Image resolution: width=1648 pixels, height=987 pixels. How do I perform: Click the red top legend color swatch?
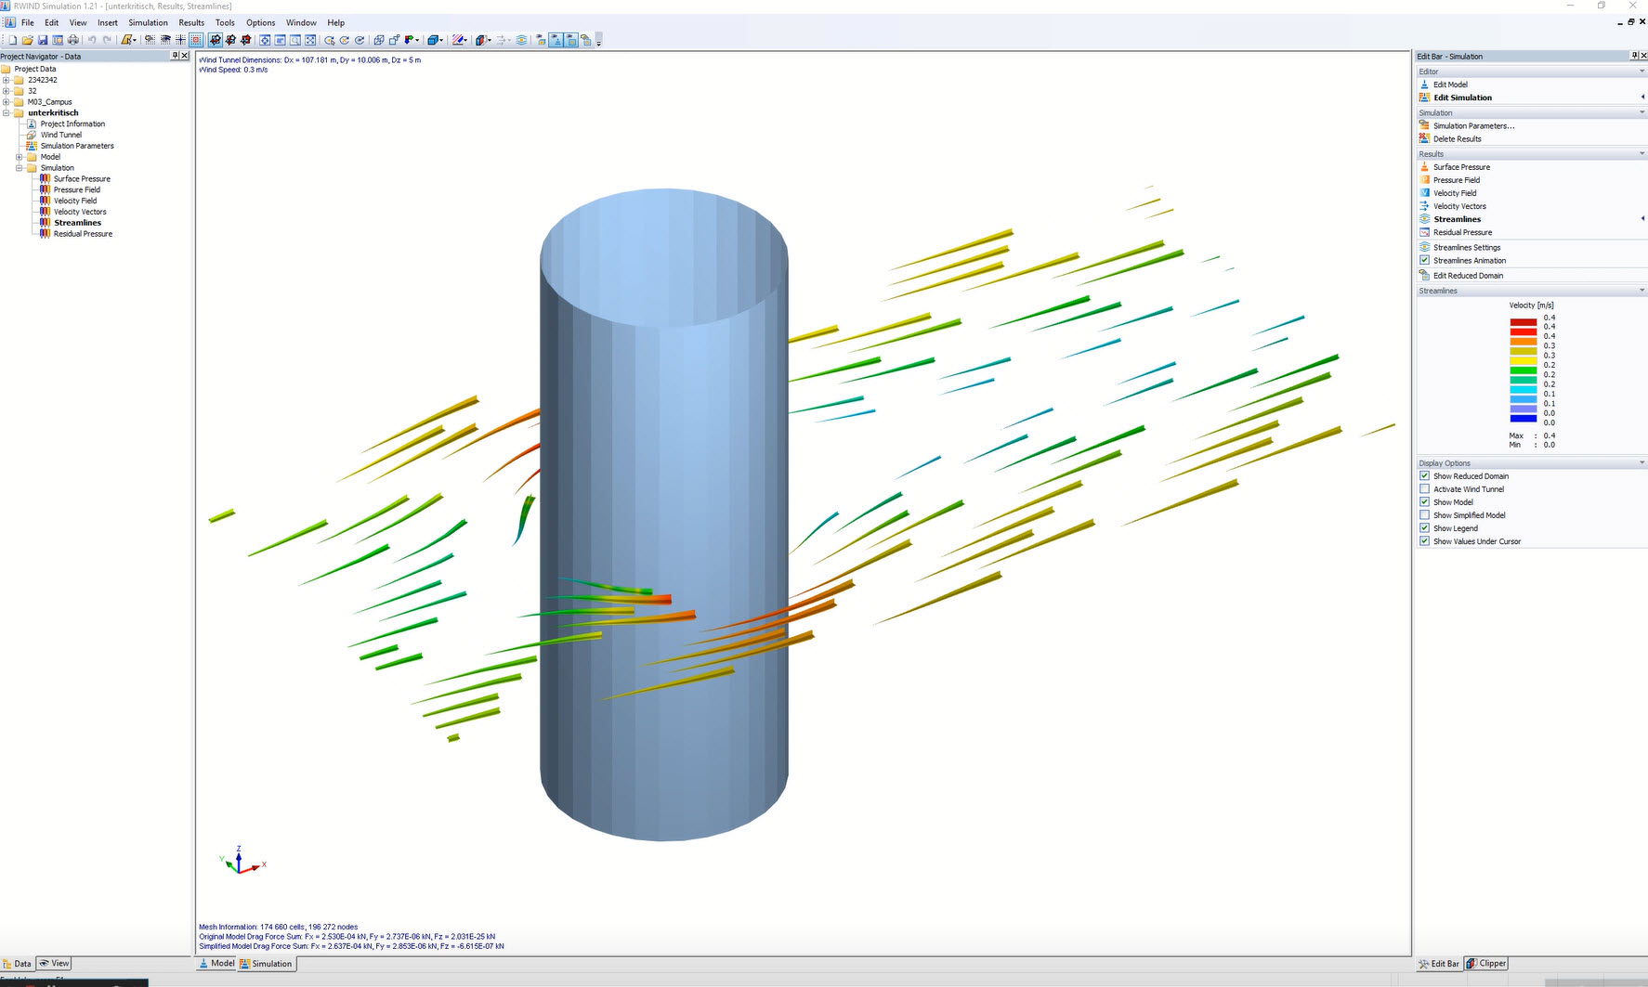[1523, 321]
